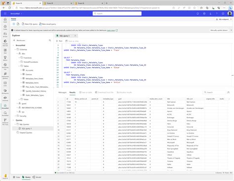Expand the Accounts table
The image size is (234, 181).
[x=21, y=70]
